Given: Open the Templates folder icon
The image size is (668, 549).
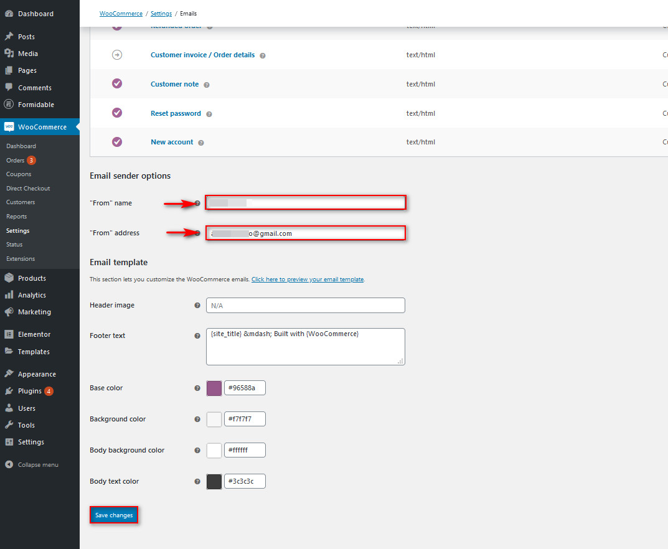Looking at the screenshot, I should [9, 352].
